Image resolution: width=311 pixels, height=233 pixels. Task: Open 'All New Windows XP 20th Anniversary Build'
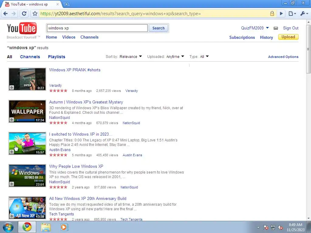(x=88, y=198)
